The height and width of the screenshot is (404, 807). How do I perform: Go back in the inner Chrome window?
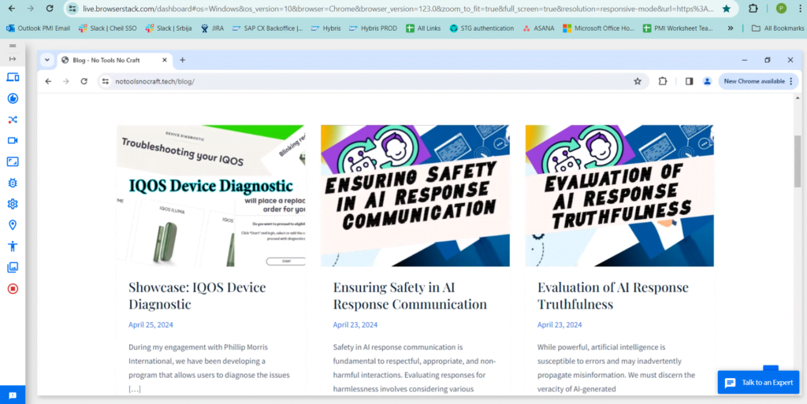point(48,81)
